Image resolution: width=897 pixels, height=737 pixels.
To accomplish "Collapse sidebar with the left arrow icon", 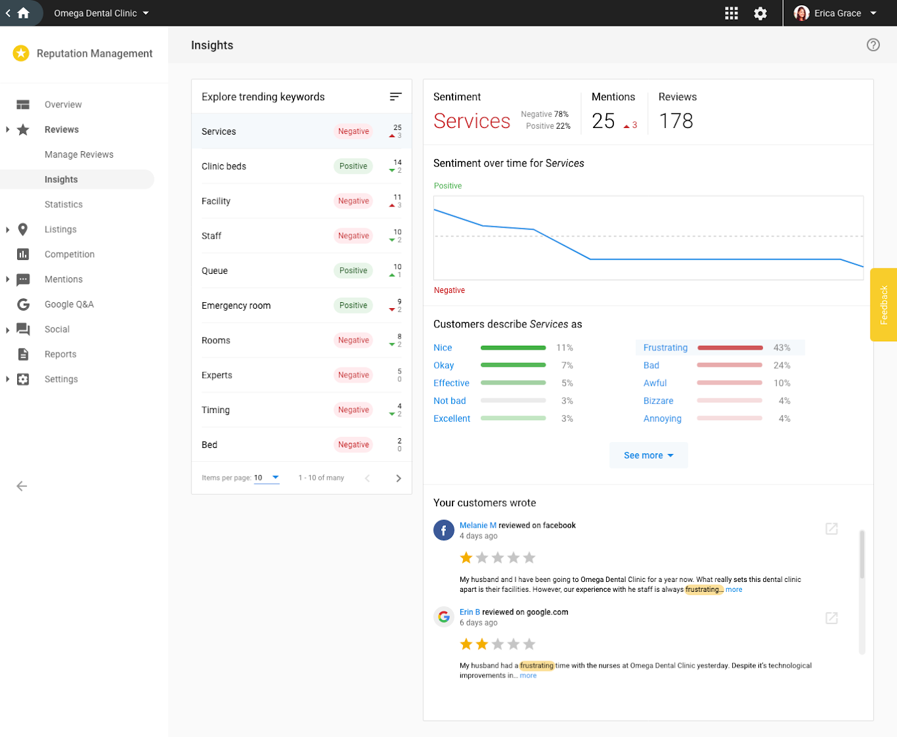I will click(22, 486).
